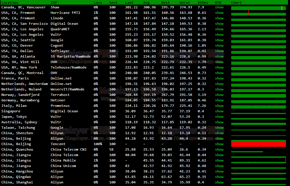Click the Chart column header
290x186 pixels.
[x=236, y=3]
